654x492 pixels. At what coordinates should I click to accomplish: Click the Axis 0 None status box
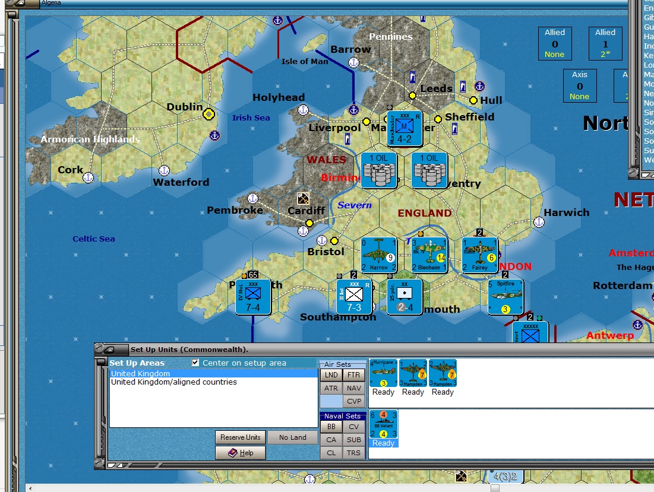(580, 85)
